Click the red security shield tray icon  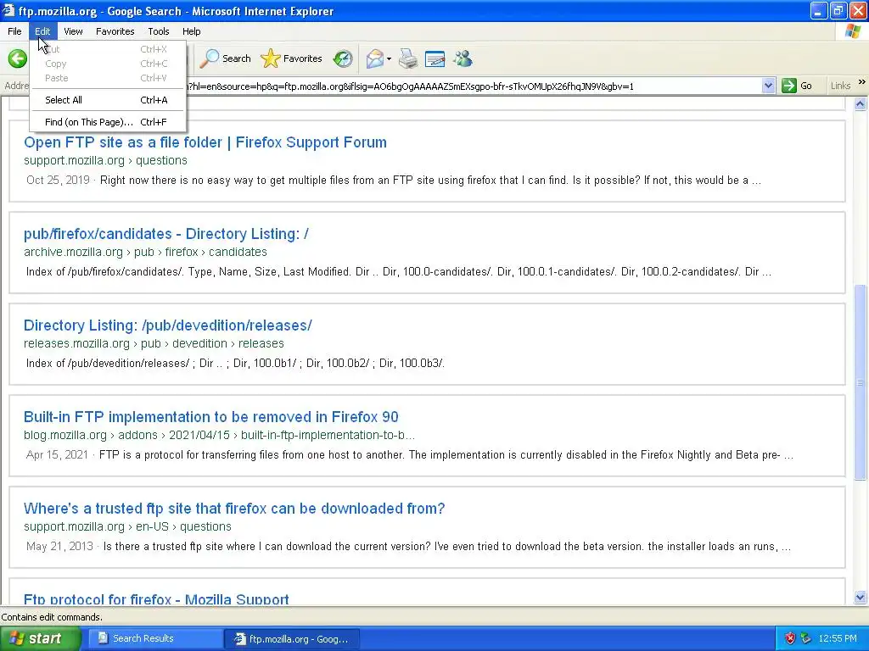(790, 638)
